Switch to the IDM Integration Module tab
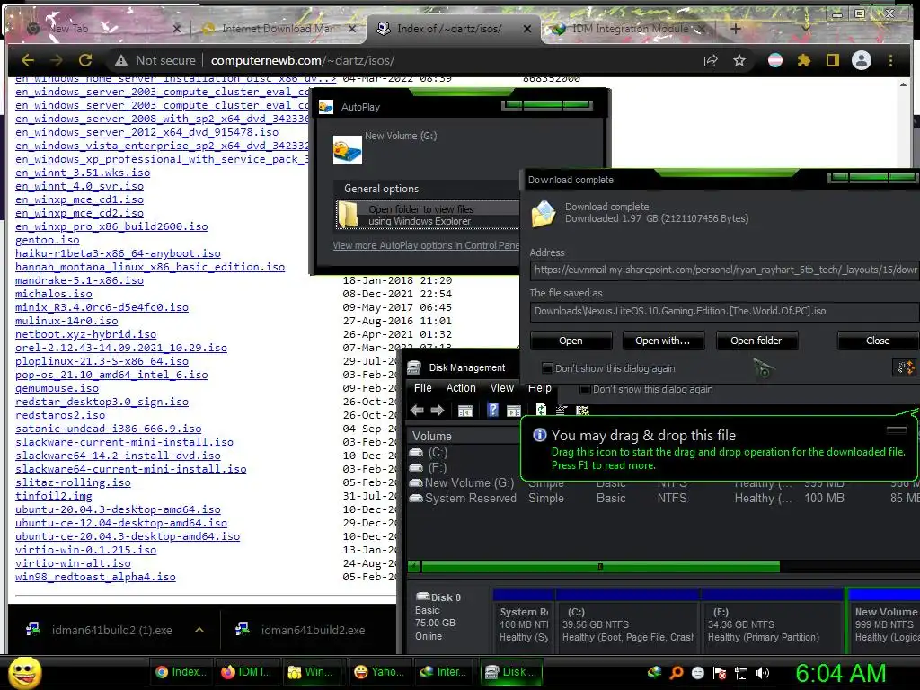 click(x=628, y=28)
